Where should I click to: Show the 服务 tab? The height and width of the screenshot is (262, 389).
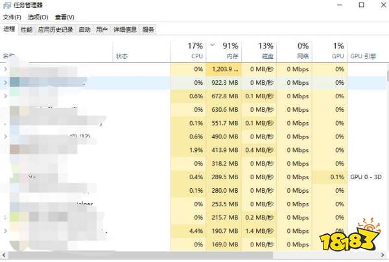(x=148, y=30)
